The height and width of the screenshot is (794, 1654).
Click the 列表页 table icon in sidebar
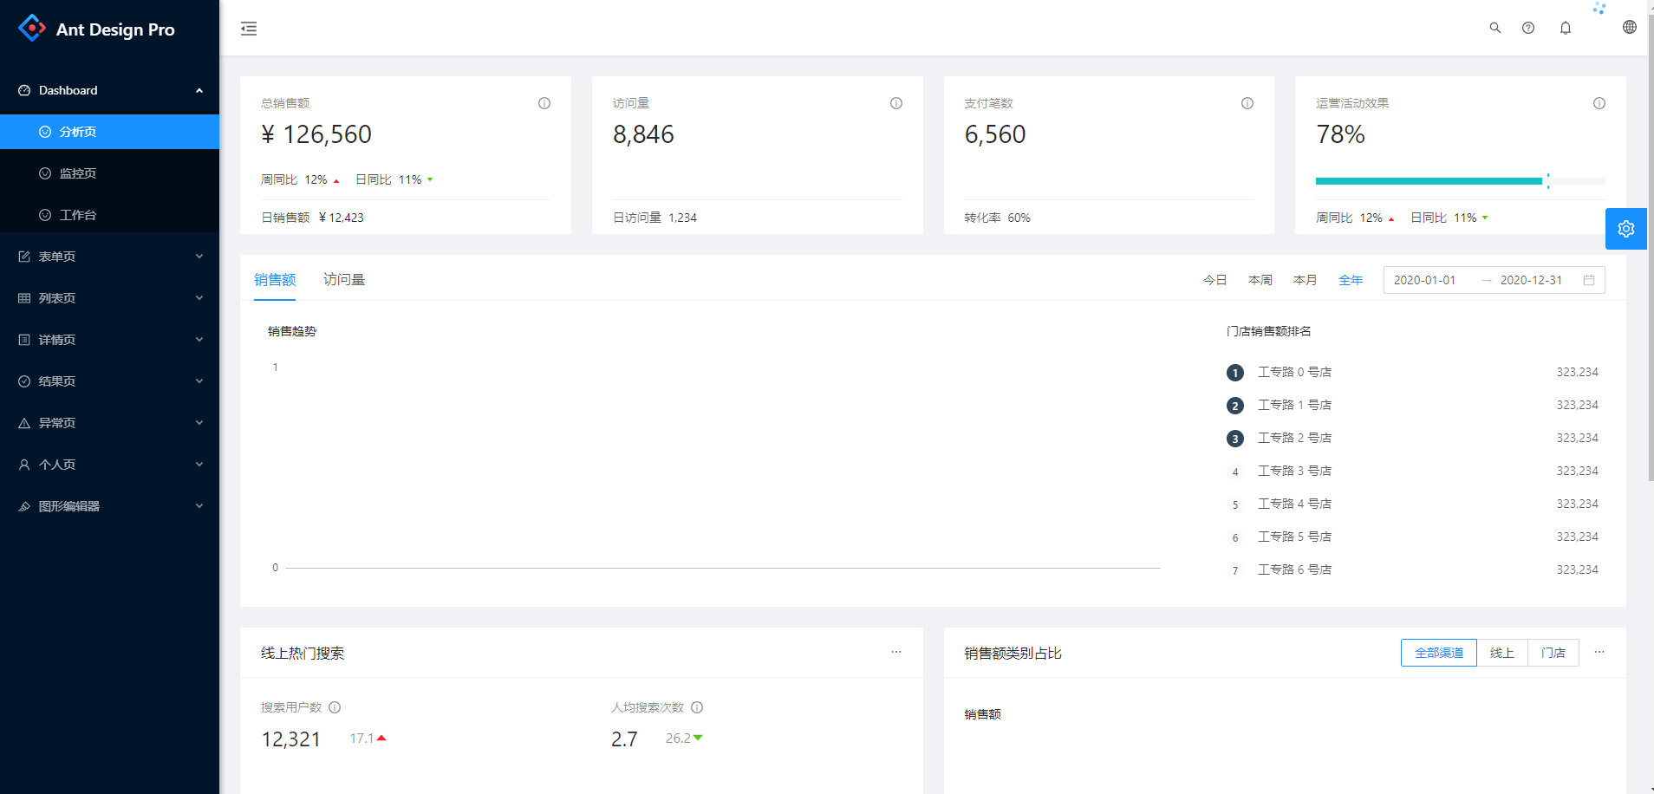(x=24, y=298)
